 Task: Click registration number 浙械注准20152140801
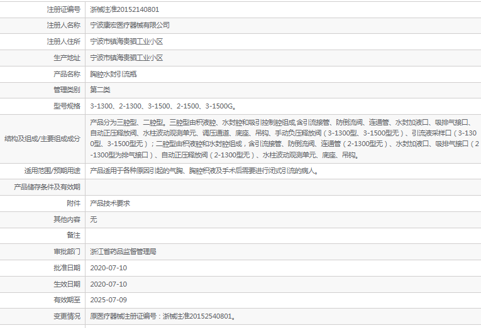[124, 9]
